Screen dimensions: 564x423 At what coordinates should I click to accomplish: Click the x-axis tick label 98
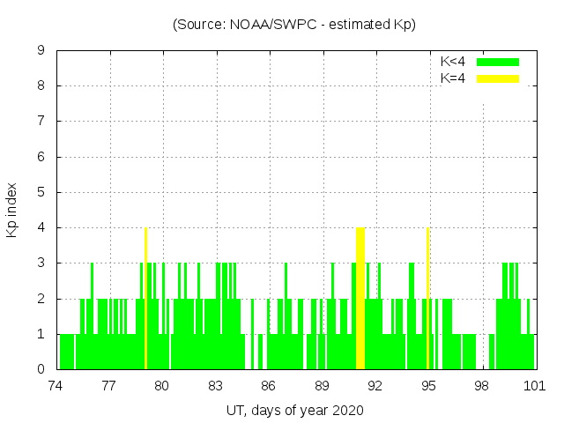pyautogui.click(x=481, y=385)
